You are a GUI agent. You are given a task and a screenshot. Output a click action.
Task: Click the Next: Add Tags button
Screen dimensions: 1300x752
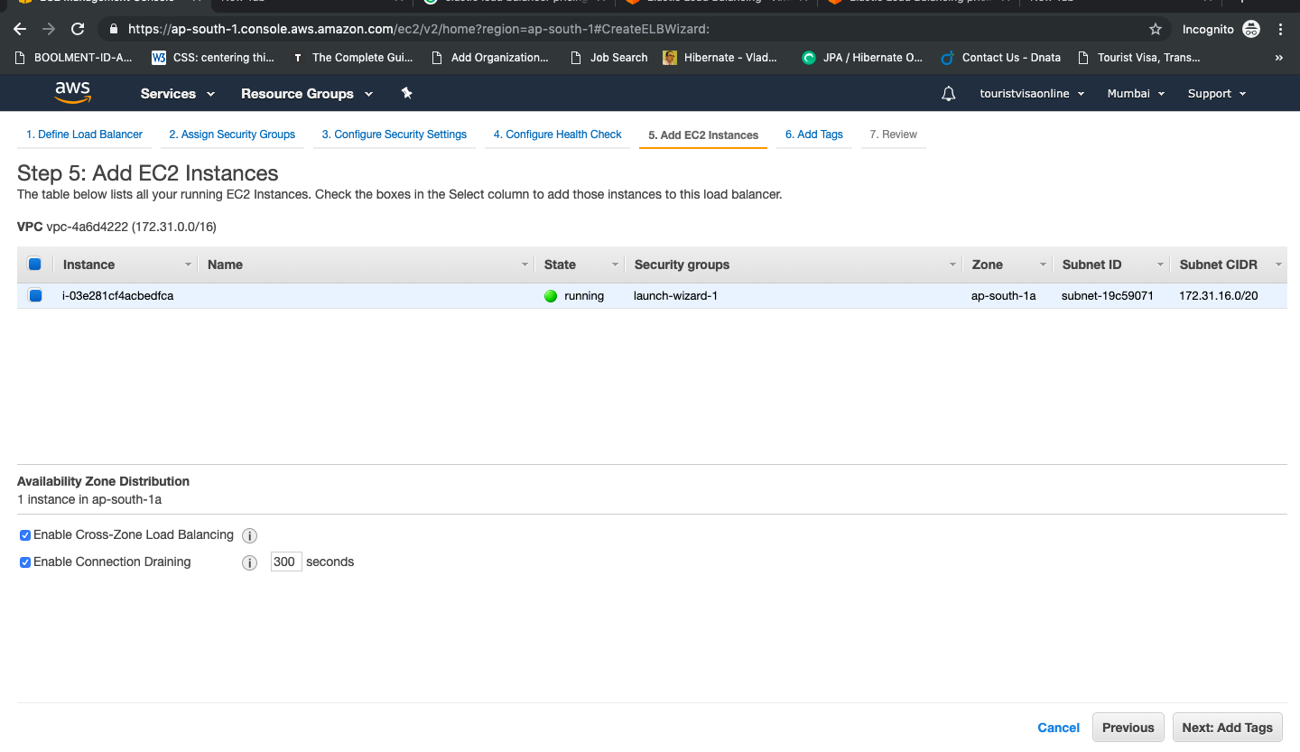point(1227,728)
